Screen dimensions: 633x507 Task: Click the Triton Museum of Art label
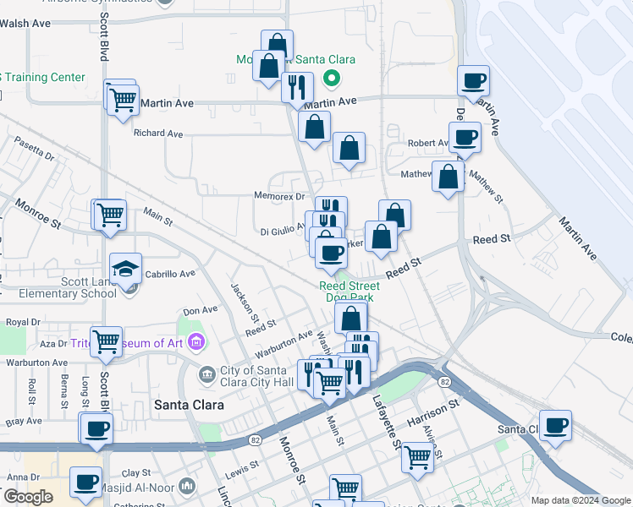click(x=126, y=343)
